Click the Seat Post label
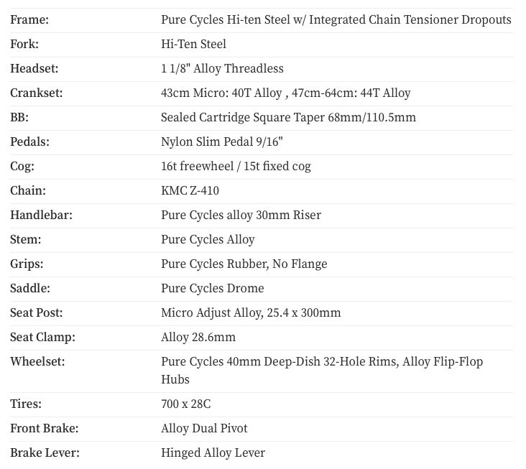Screen dimensions: 526x469 (x=37, y=312)
